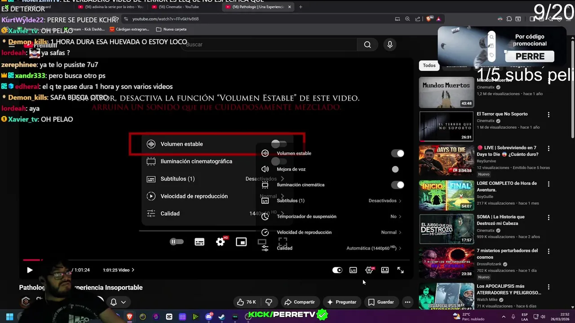This screenshot has height=323, width=575.
Task: Open the Windows Start menu
Action: click(x=9, y=317)
